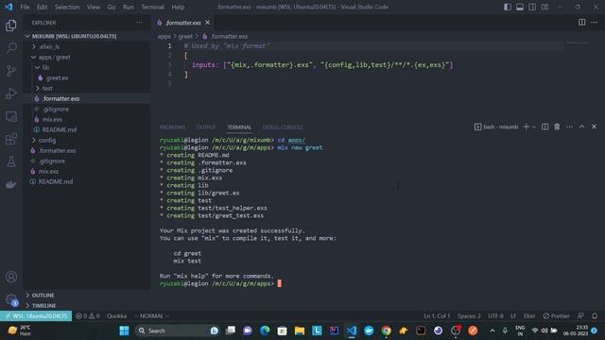
Task: Open the Remote Explorer view
Action: (x=11, y=116)
